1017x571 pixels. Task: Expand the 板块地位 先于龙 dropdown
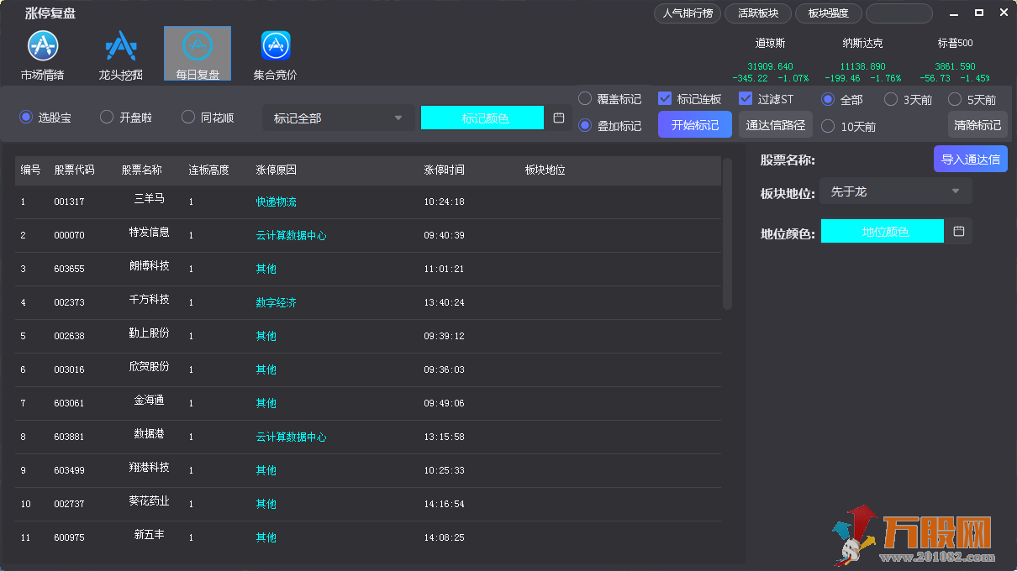tap(896, 191)
